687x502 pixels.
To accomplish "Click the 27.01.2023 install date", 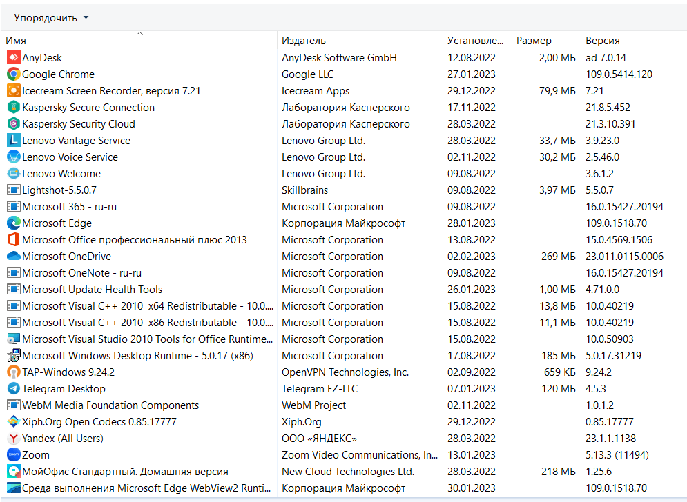I will [472, 74].
